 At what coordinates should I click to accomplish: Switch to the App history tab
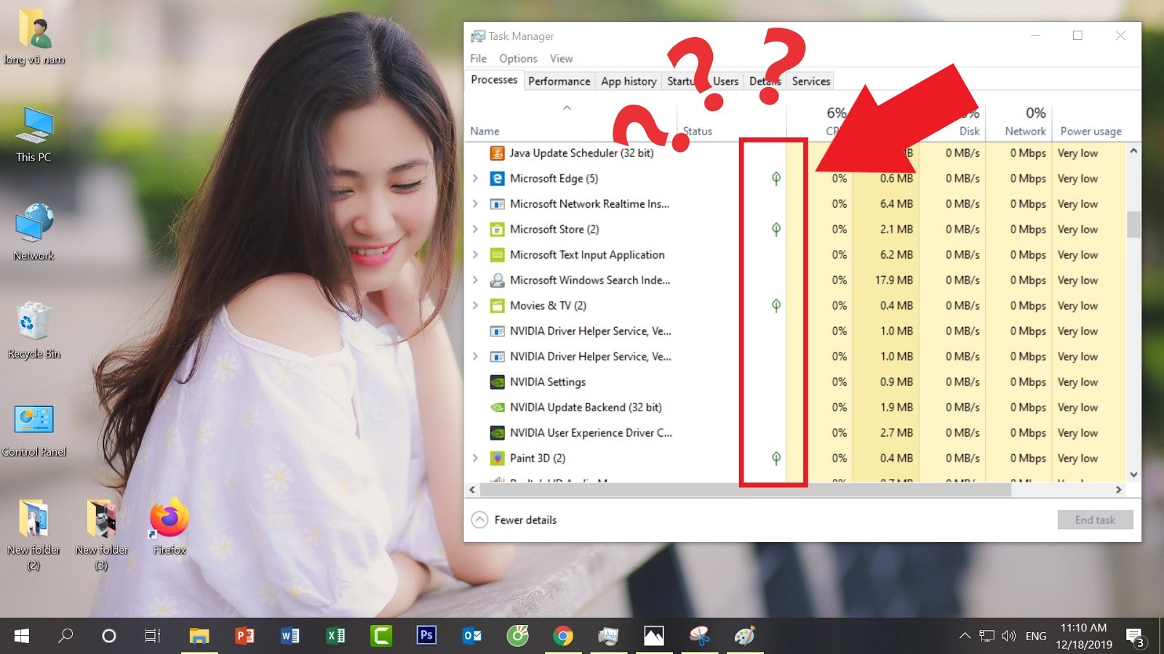point(629,81)
